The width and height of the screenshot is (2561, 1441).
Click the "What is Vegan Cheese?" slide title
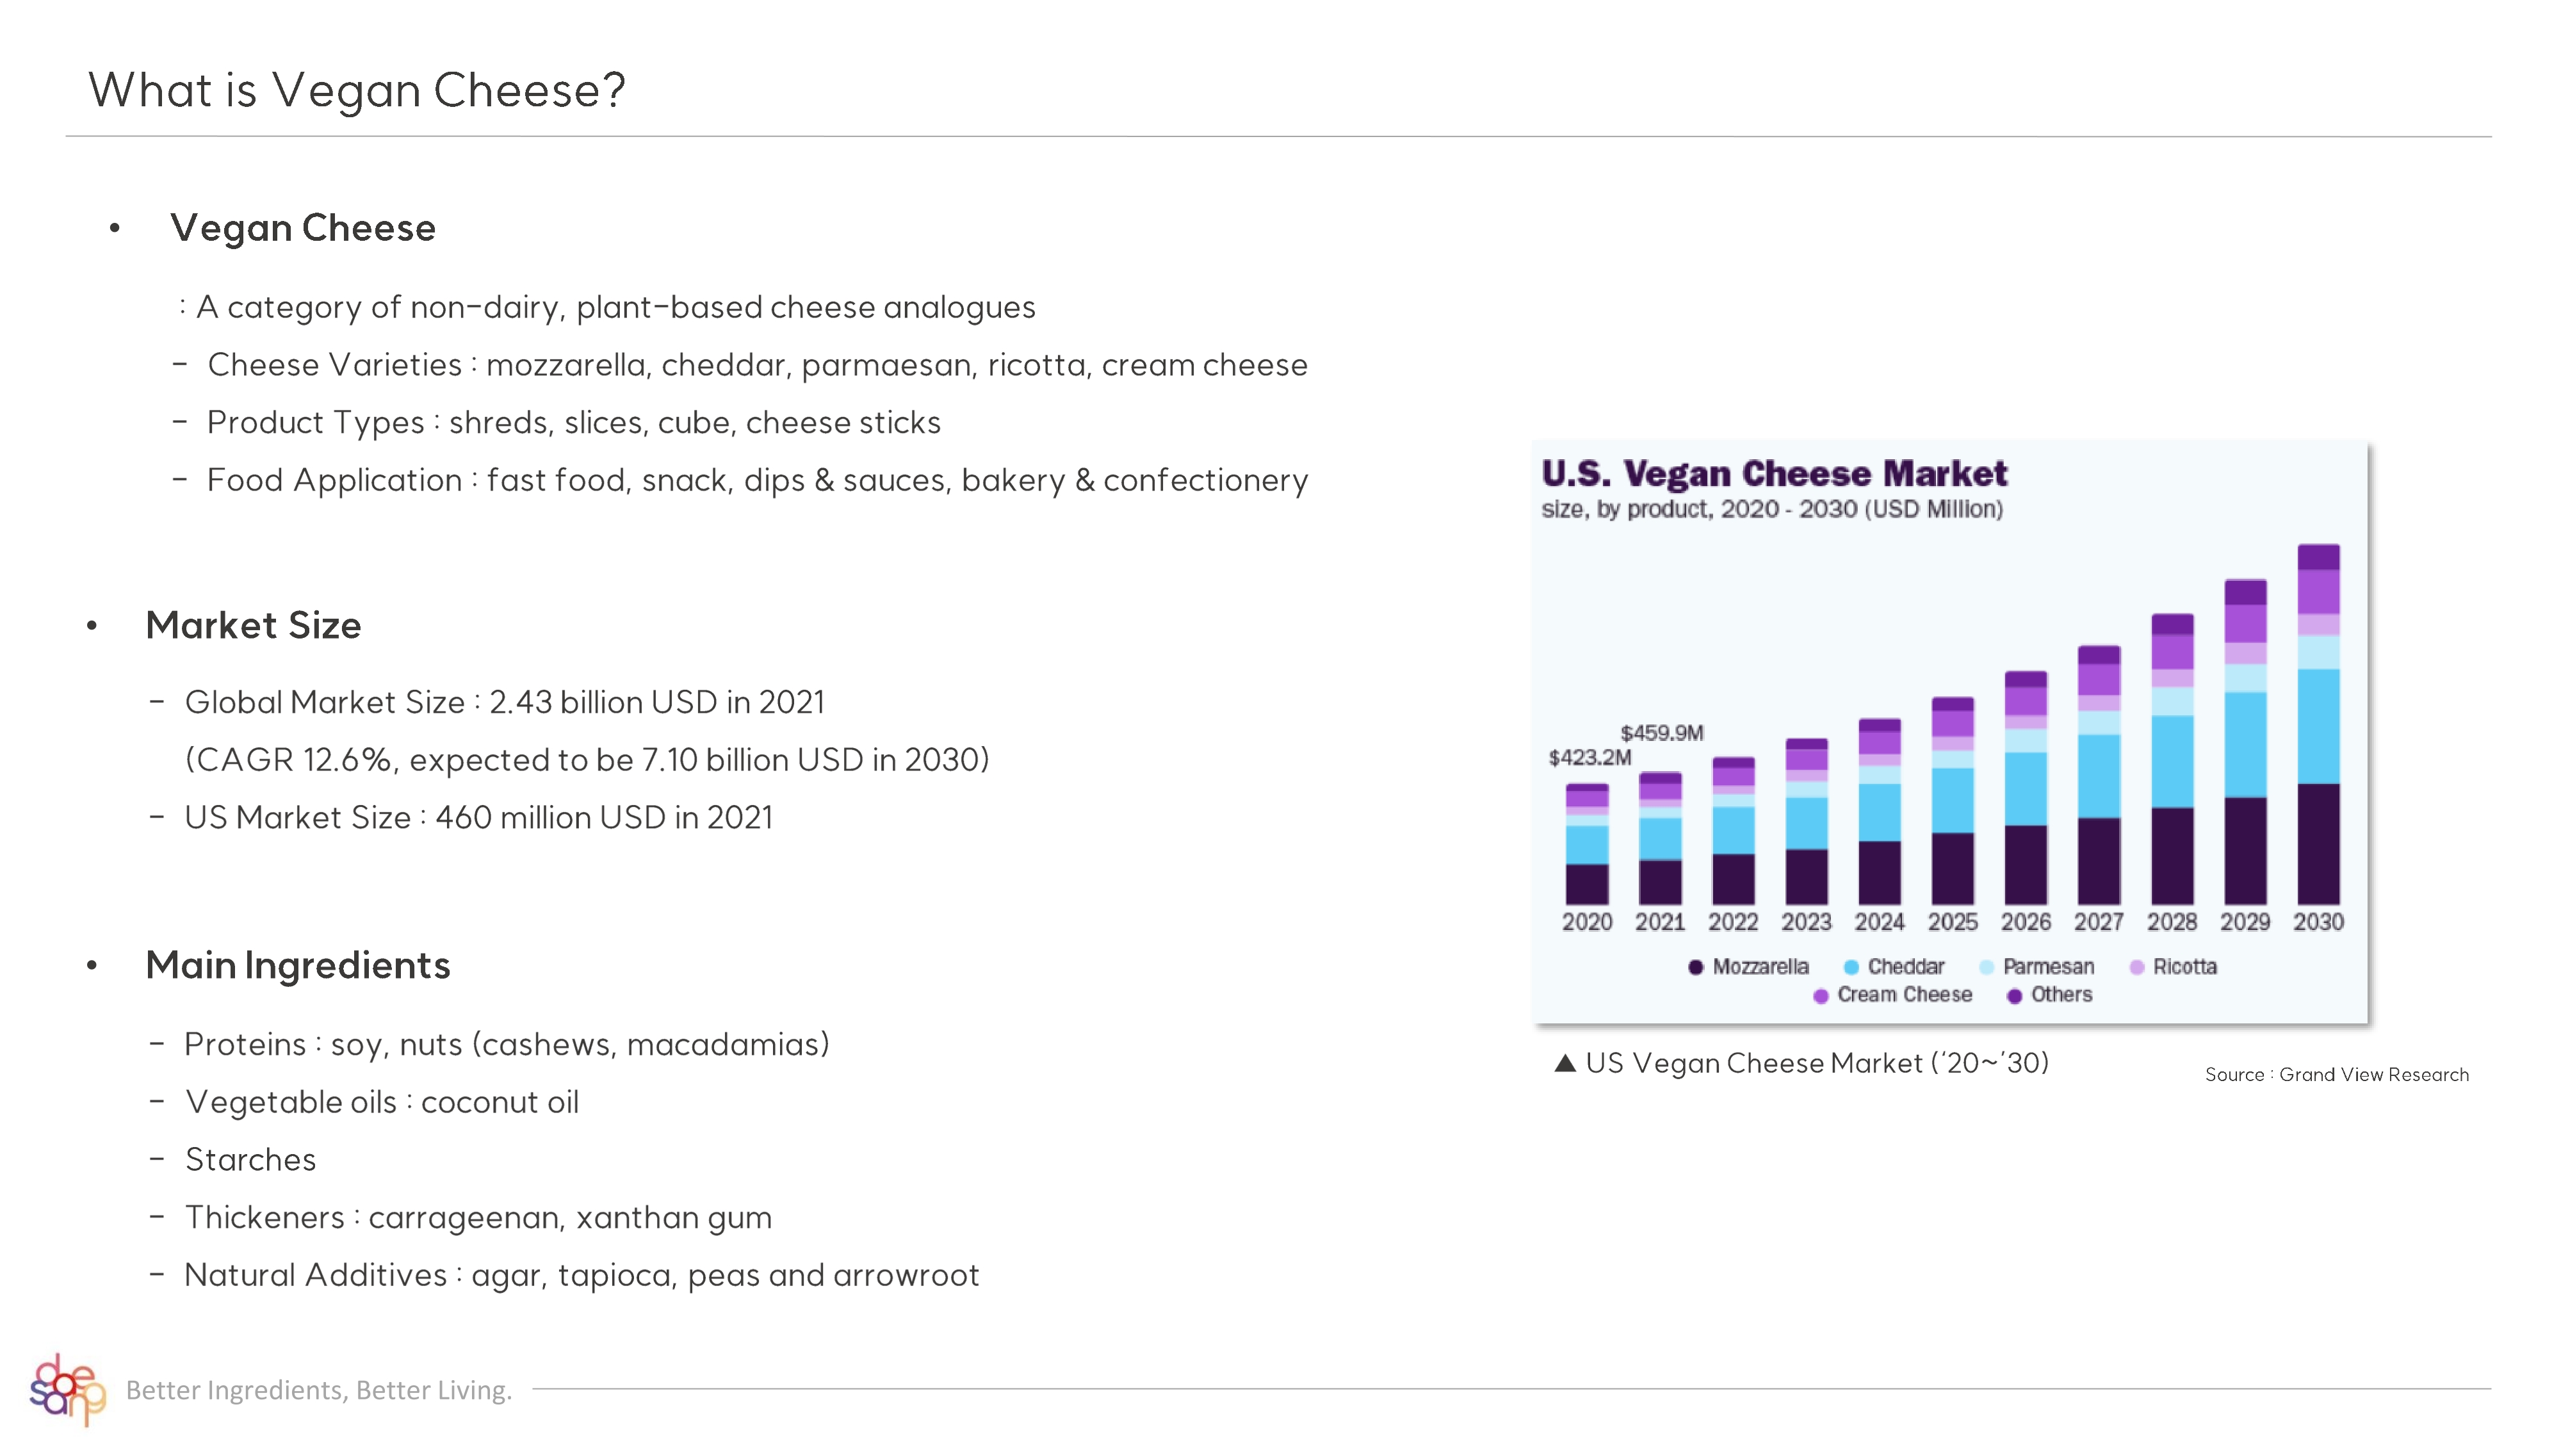click(x=357, y=90)
